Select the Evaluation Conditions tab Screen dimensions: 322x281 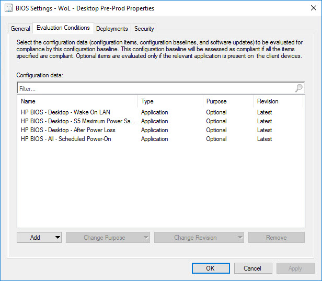pos(63,28)
